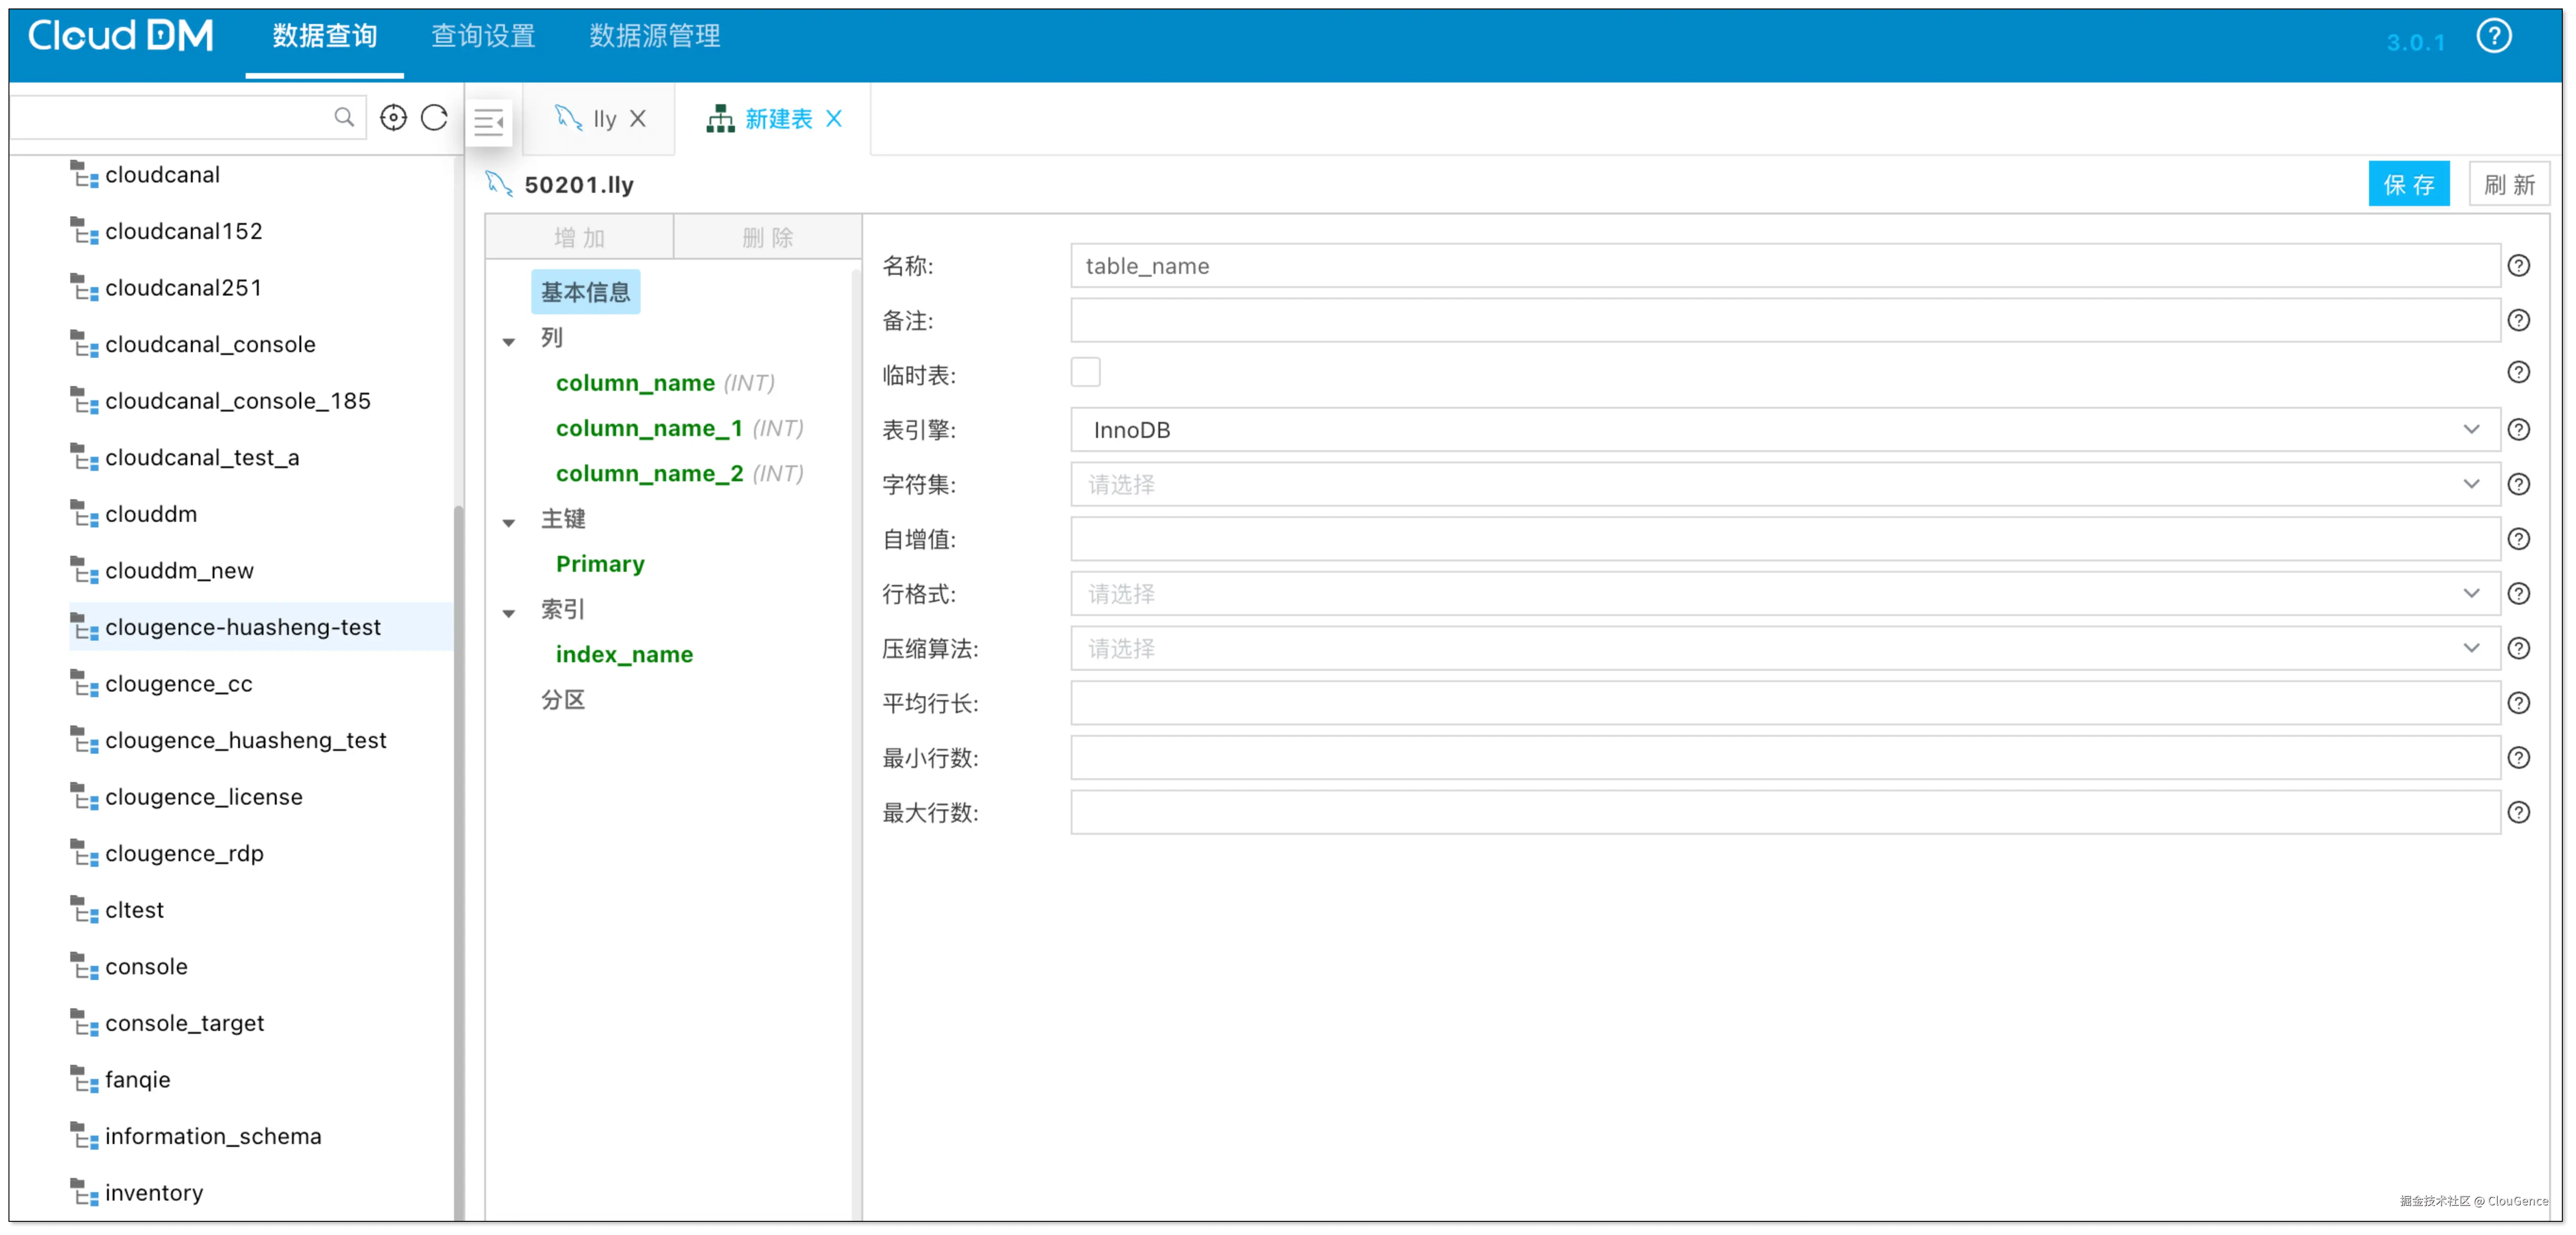Collapse the 主键 tree node

pyautogui.click(x=509, y=523)
